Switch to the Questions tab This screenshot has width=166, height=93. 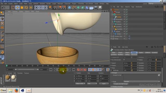(114, 55)
